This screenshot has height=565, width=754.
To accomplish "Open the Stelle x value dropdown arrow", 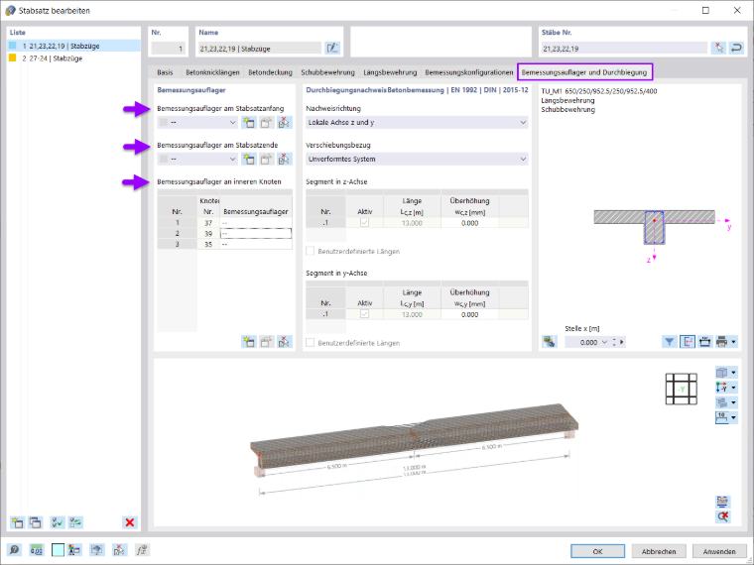I will coord(604,342).
